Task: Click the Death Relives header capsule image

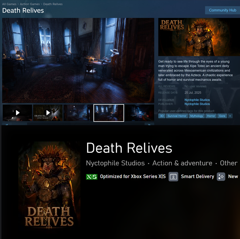Action: (x=199, y=37)
